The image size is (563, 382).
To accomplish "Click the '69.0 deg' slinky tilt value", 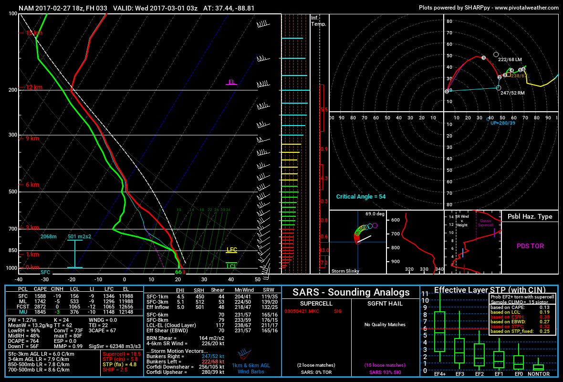I will click(x=375, y=214).
